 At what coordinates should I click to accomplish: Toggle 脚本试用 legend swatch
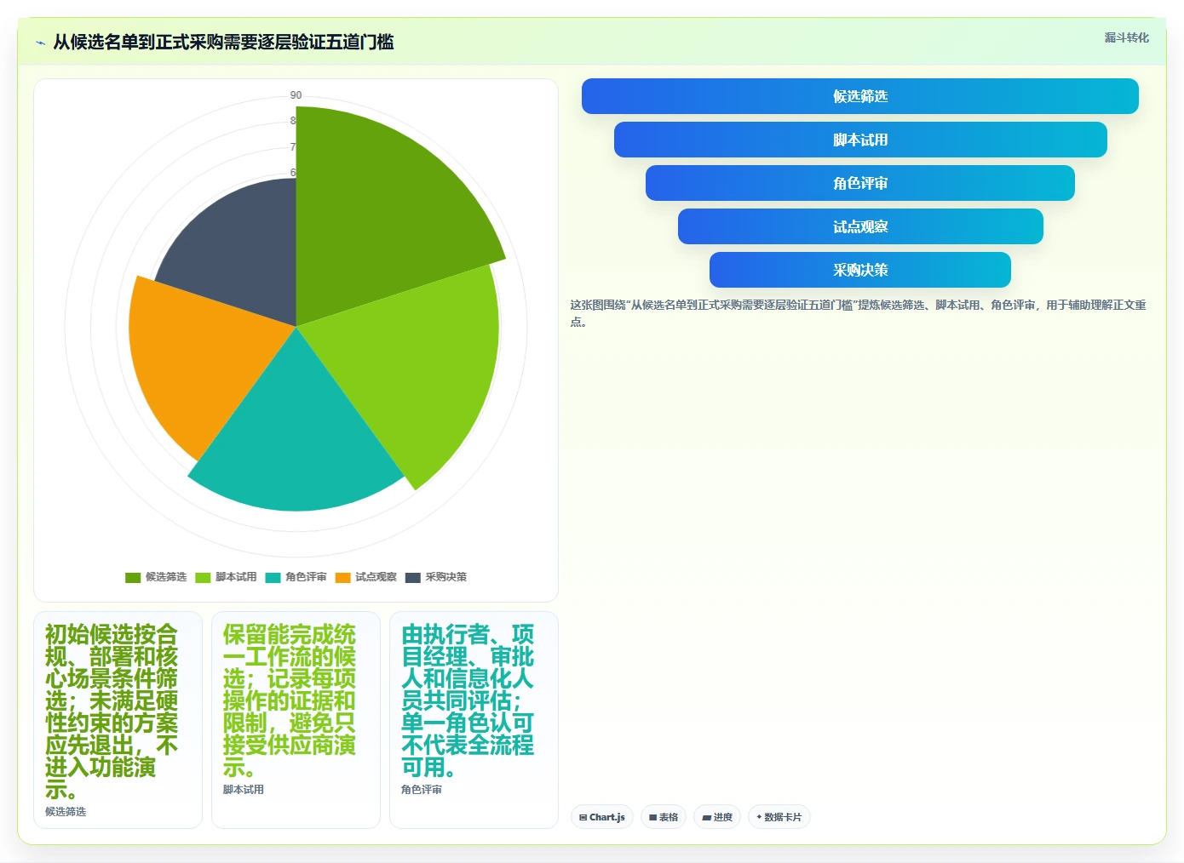coord(203,577)
